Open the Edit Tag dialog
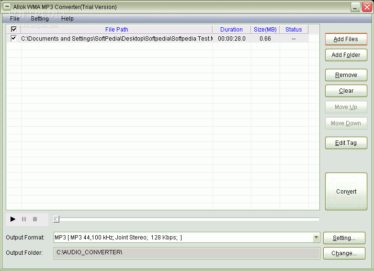374x271 pixels. pyautogui.click(x=346, y=143)
